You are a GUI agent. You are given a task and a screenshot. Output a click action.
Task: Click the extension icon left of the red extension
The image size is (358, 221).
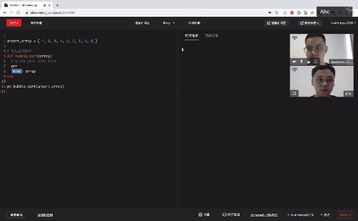(285, 13)
